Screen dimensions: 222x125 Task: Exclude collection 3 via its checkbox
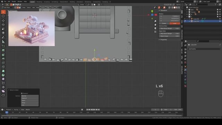tap(217, 17)
